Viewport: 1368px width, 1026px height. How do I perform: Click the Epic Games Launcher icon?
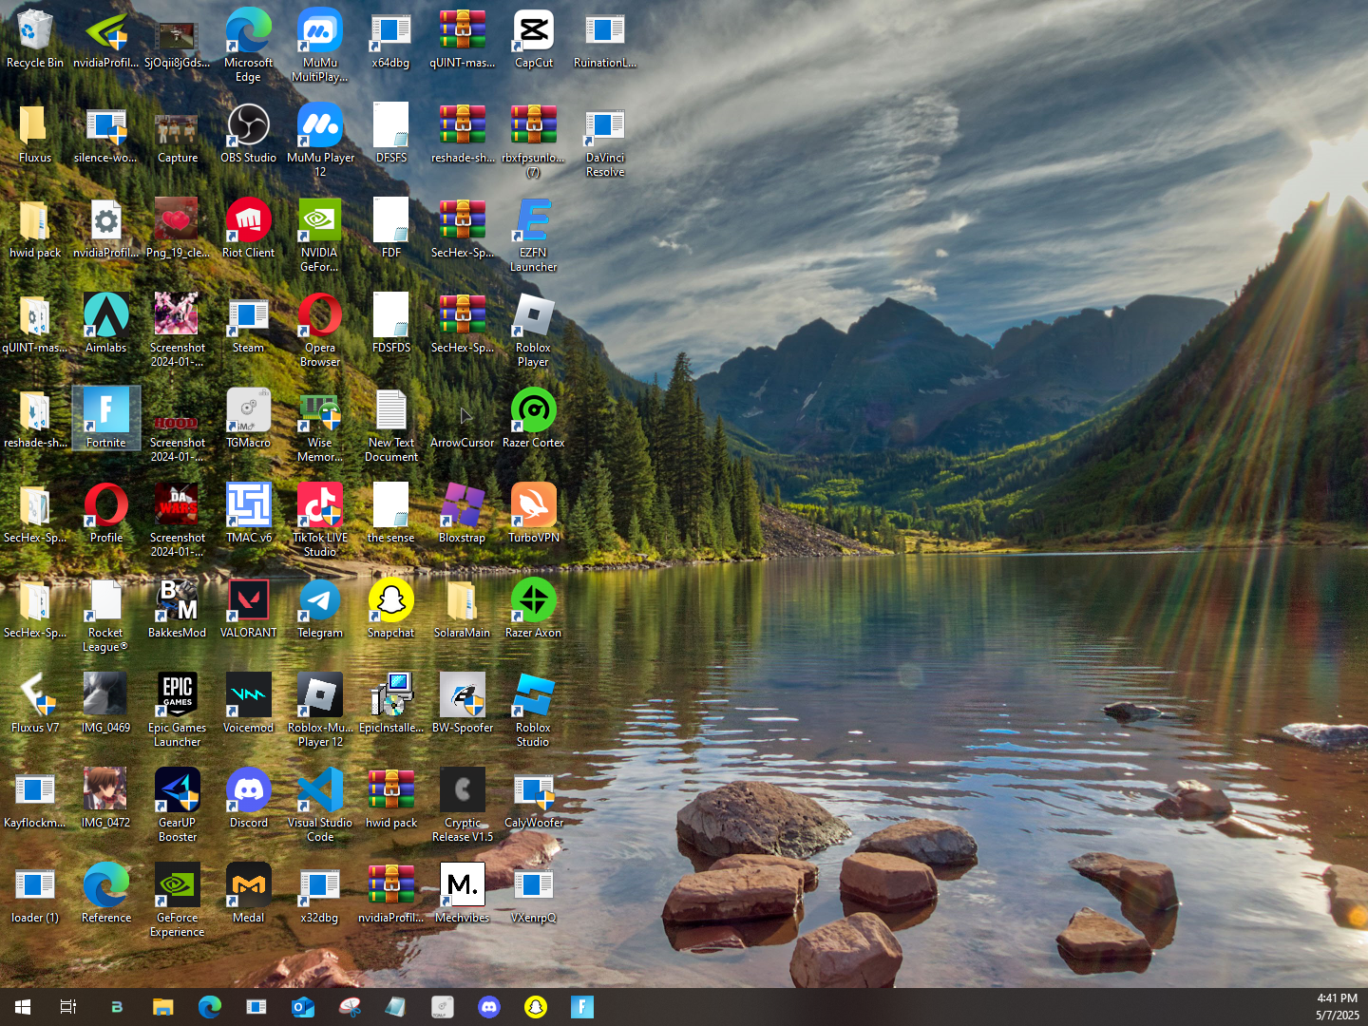178,711
